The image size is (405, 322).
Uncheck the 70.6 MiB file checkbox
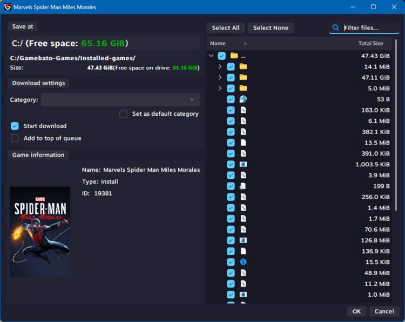coord(231,229)
